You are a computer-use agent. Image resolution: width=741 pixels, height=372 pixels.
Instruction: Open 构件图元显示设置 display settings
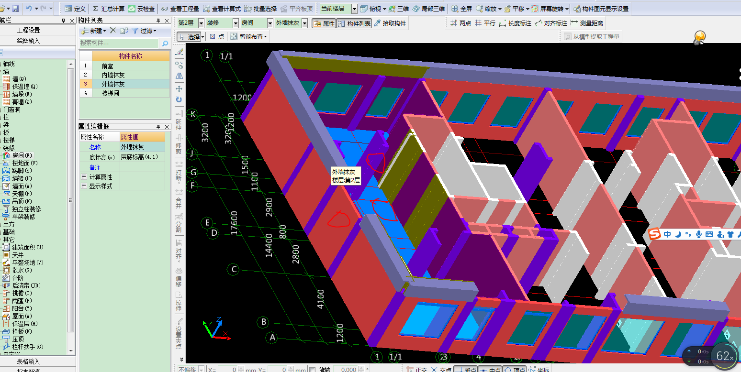(601, 9)
